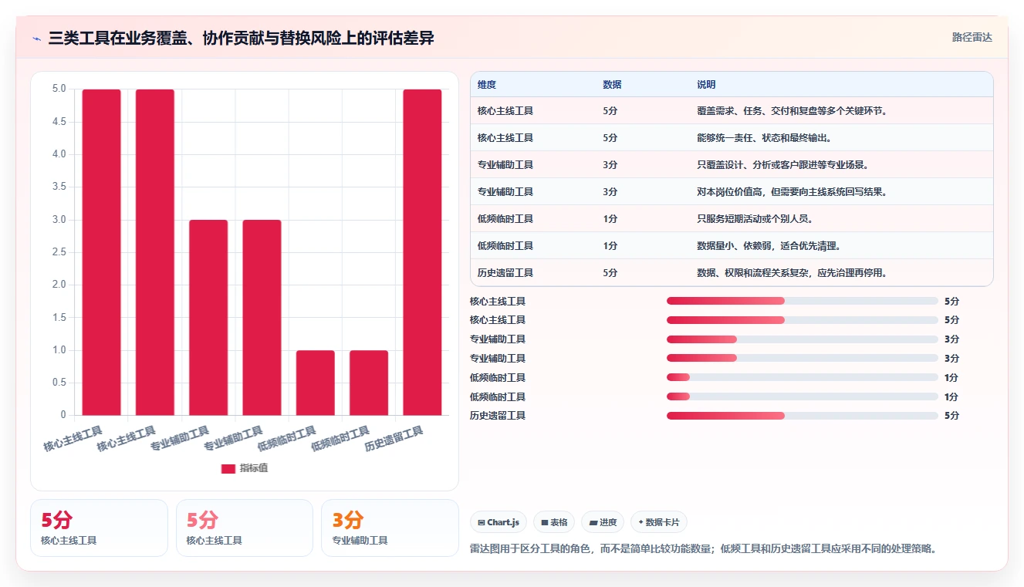Click the 1.5 tick on the y-axis

click(59, 318)
